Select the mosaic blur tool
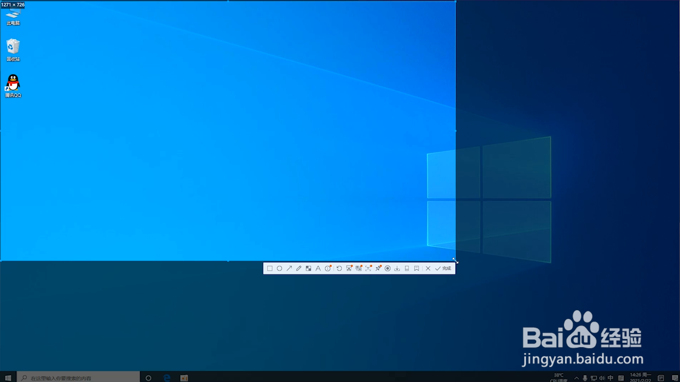This screenshot has height=382, width=680. (x=308, y=268)
